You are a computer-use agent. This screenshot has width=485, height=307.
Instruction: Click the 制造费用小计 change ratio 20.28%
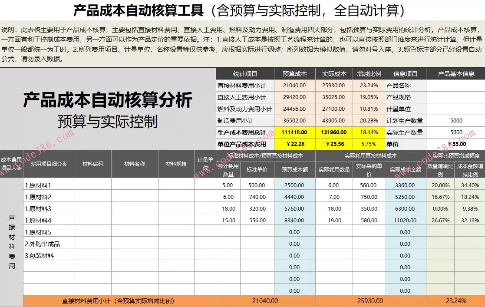(x=369, y=121)
